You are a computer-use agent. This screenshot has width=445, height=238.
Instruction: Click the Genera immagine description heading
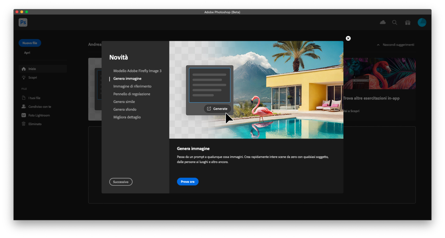pyautogui.click(x=193, y=149)
